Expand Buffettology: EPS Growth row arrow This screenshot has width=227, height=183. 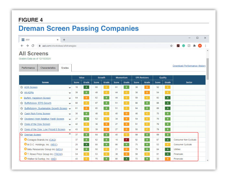(x=70, y=103)
